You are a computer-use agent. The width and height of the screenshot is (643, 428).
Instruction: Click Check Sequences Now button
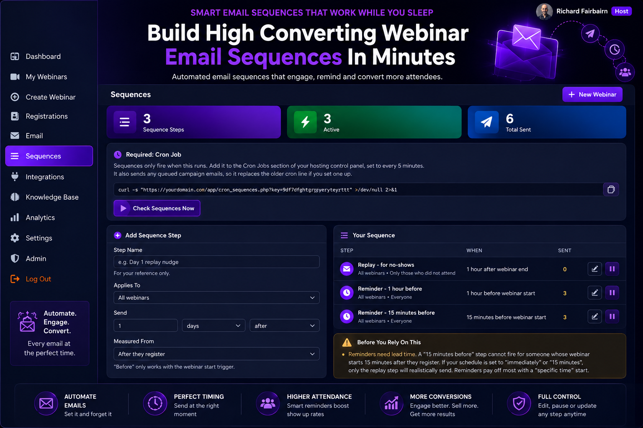157,208
